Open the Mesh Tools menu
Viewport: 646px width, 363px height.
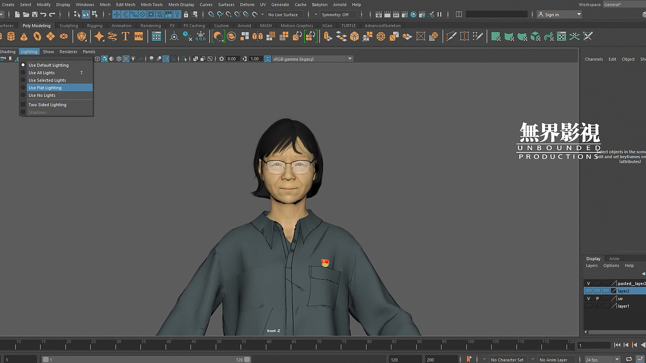click(151, 5)
